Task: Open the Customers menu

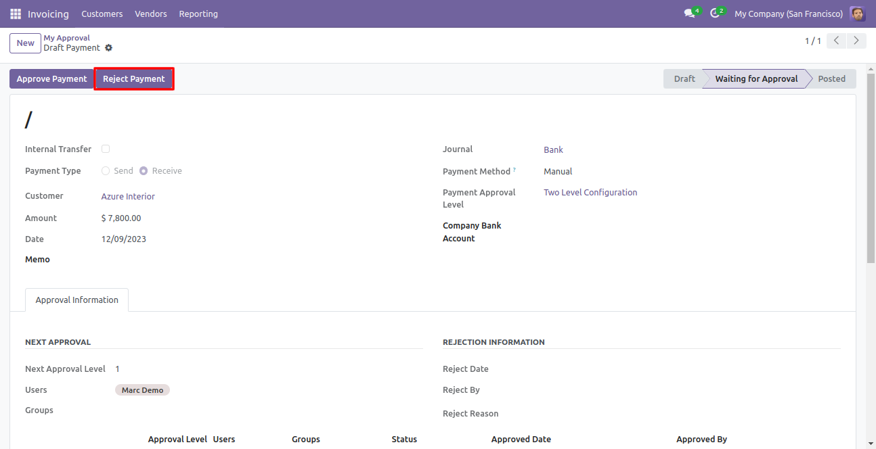Action: 102,14
